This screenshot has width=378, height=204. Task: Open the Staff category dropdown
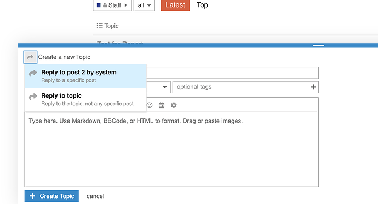point(112,5)
